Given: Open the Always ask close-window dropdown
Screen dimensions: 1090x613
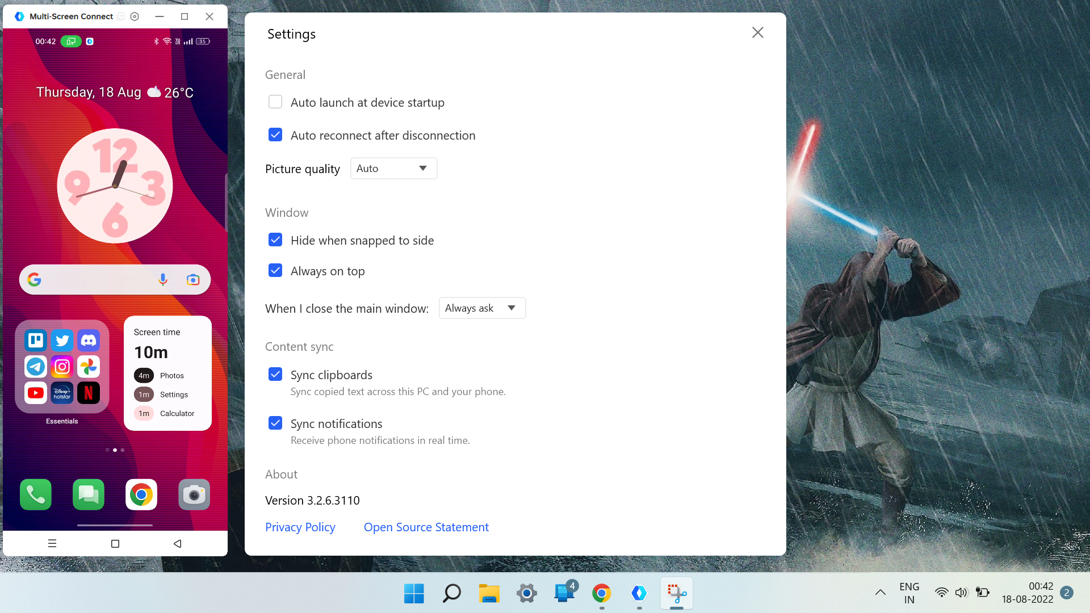Looking at the screenshot, I should click(483, 308).
